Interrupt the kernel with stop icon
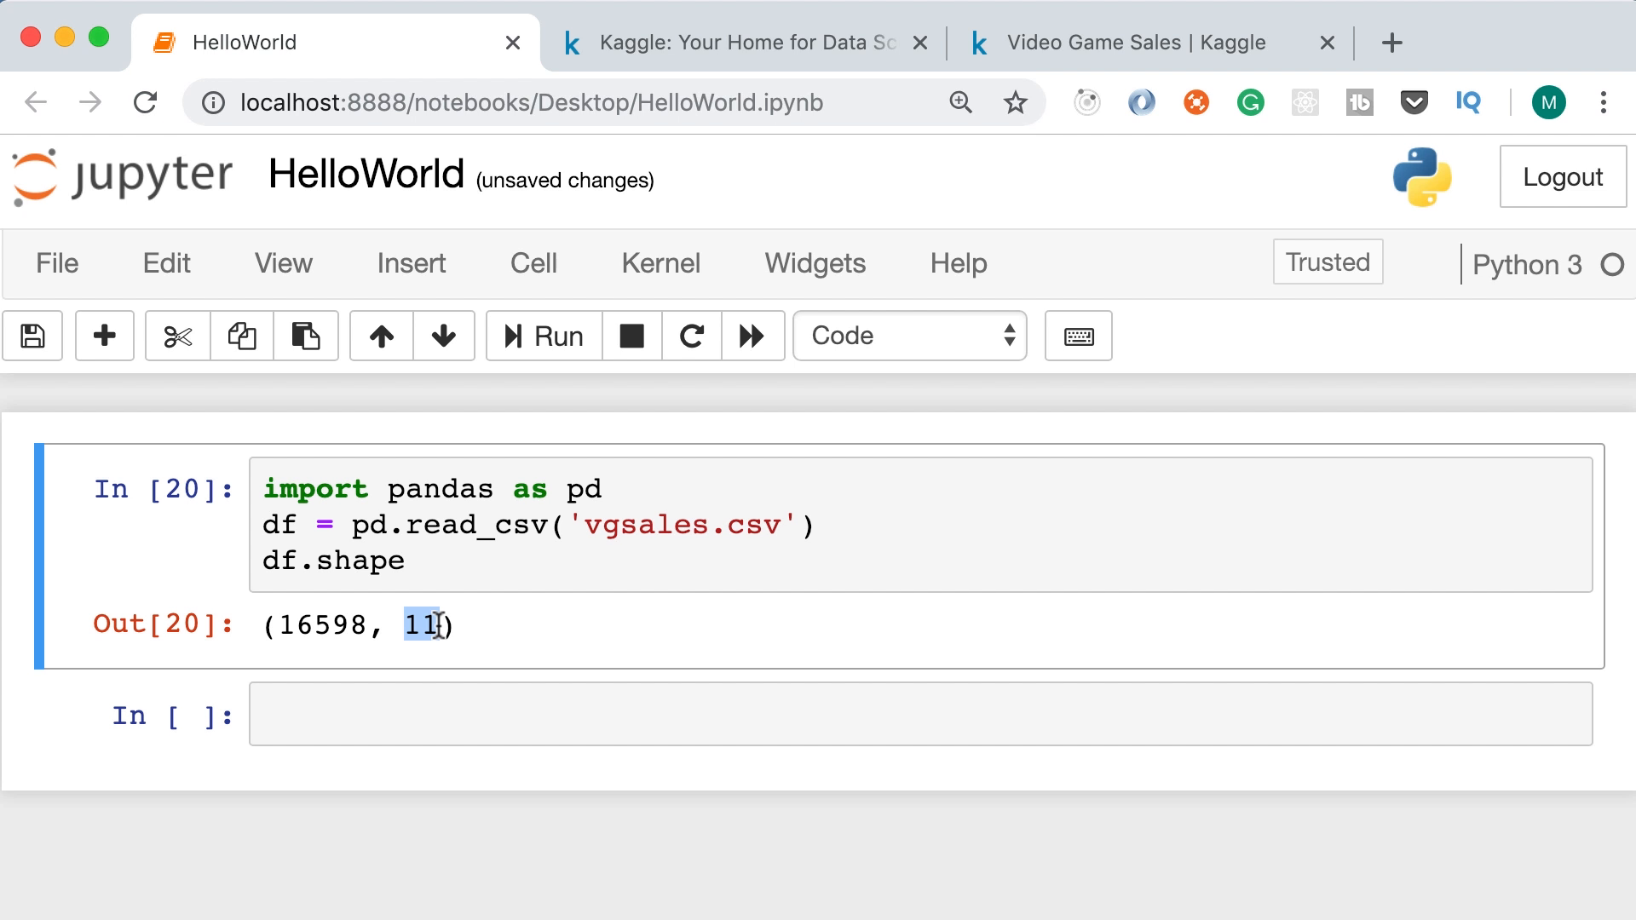Viewport: 1636px width, 920px height. tap(631, 336)
